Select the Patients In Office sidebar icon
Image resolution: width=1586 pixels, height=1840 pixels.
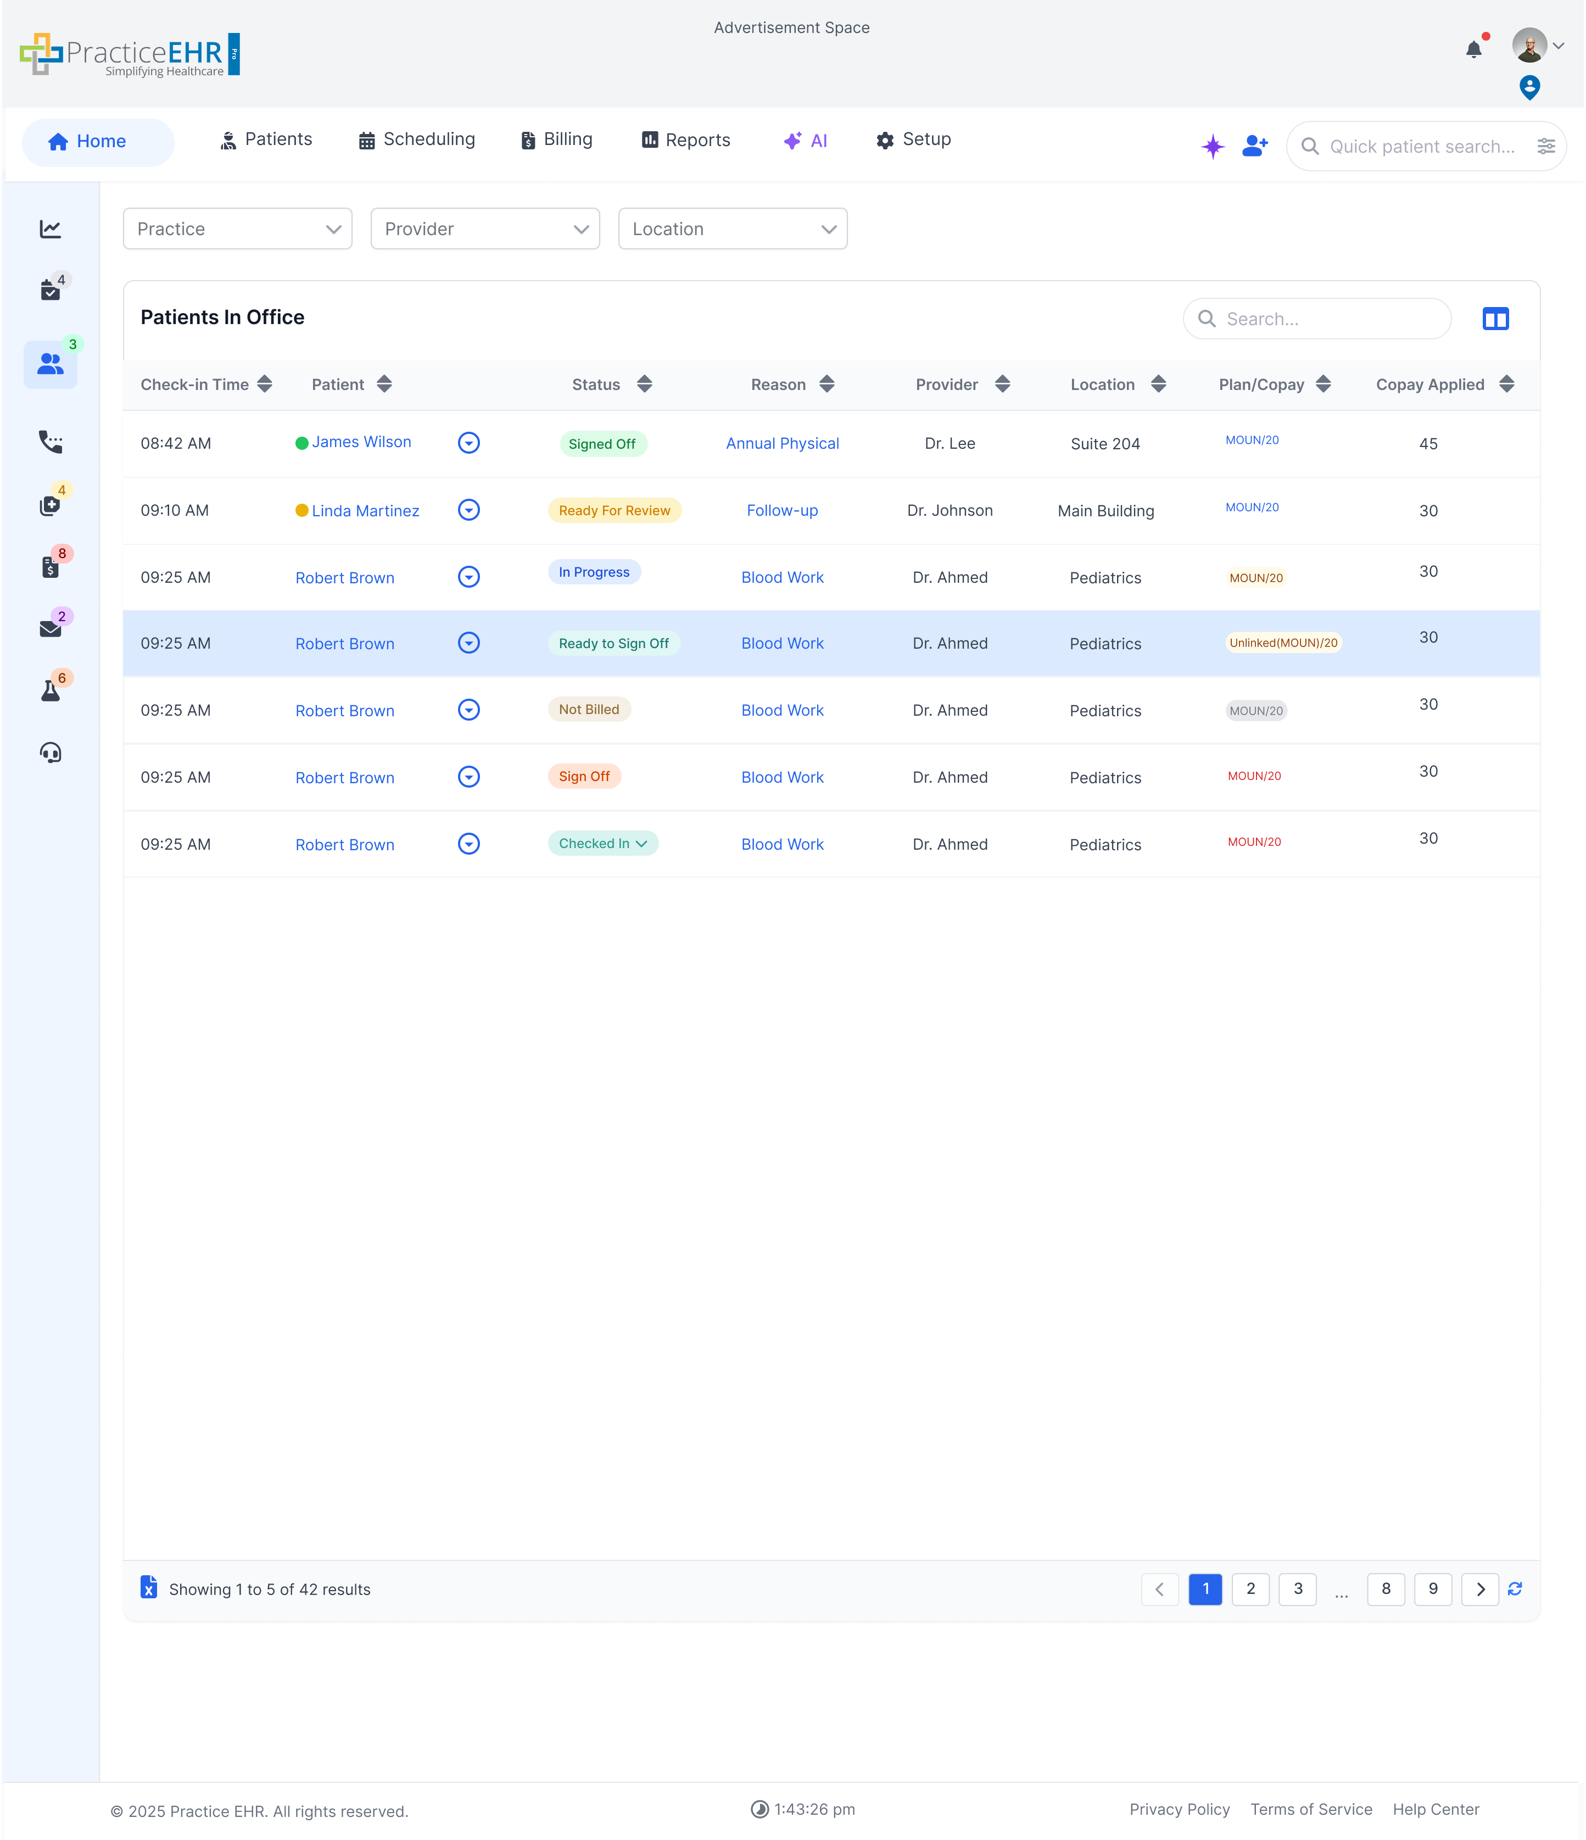pos(51,363)
